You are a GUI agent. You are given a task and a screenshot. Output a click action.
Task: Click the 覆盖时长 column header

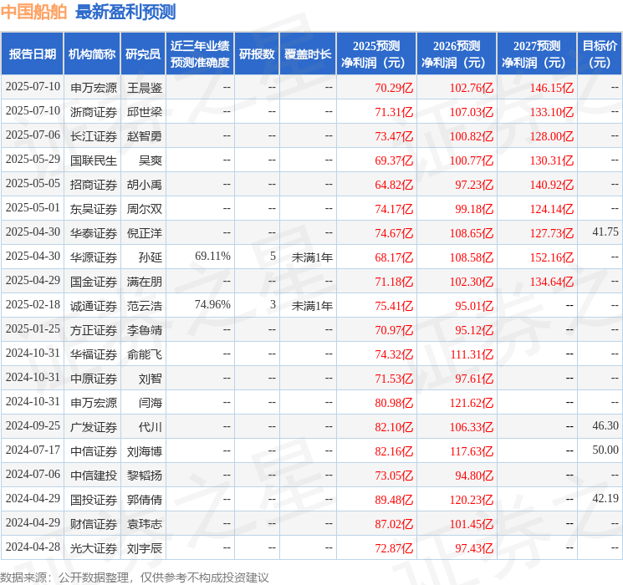click(x=308, y=54)
